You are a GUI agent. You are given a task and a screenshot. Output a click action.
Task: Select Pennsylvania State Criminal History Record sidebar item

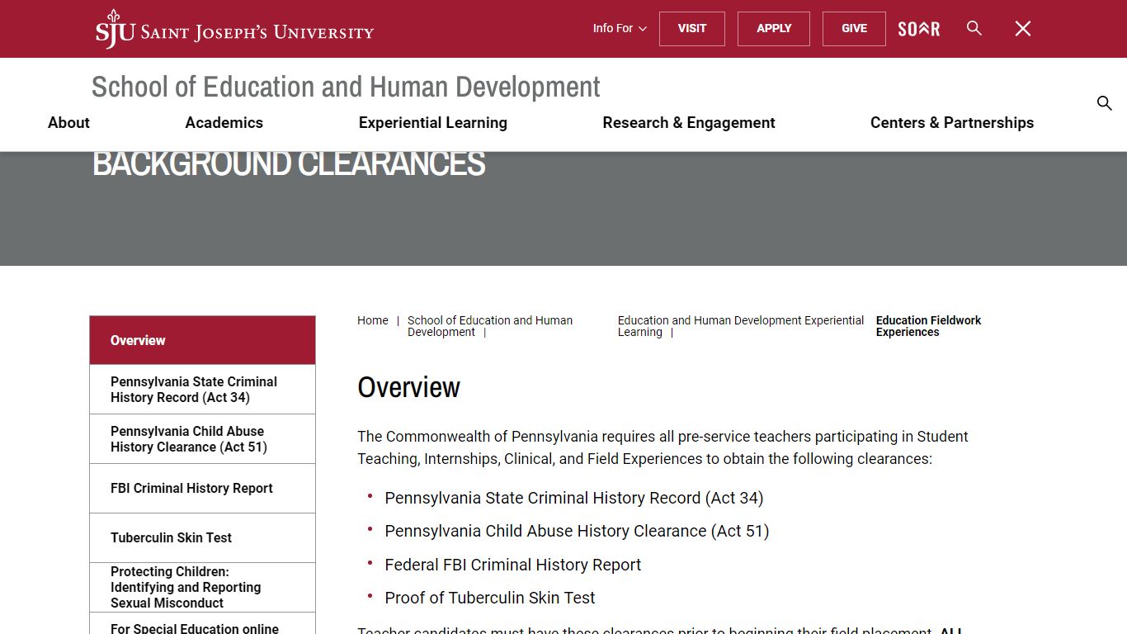pos(202,390)
